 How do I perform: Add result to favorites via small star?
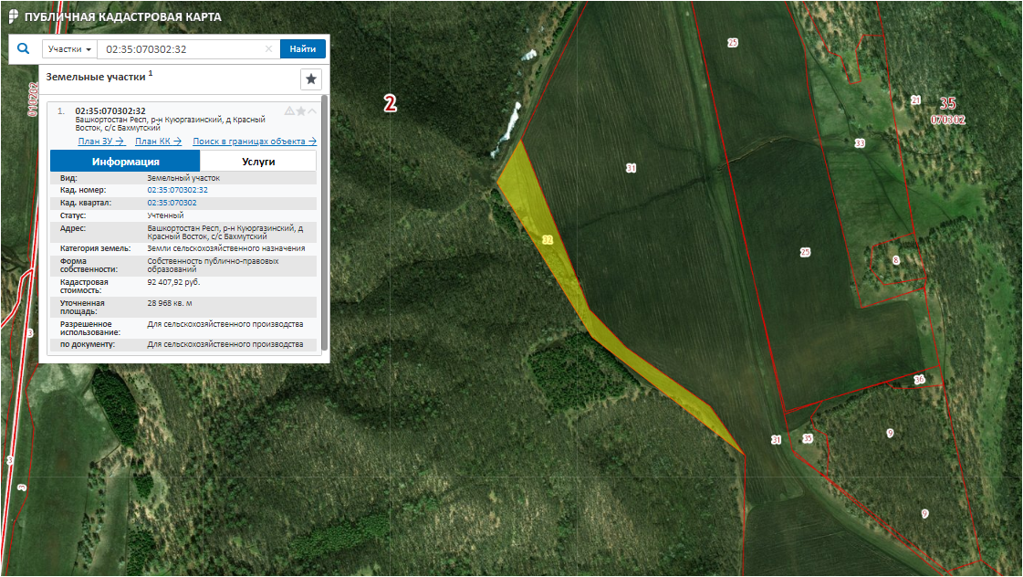coord(300,111)
